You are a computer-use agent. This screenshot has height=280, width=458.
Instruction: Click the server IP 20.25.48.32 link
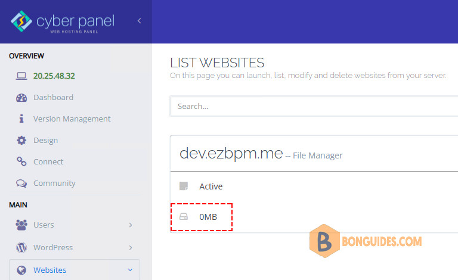(x=54, y=76)
